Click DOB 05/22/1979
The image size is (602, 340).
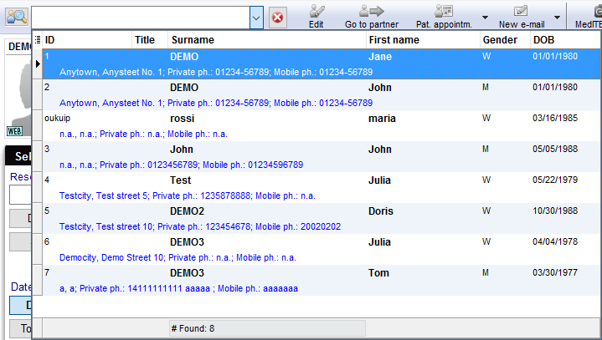555,180
